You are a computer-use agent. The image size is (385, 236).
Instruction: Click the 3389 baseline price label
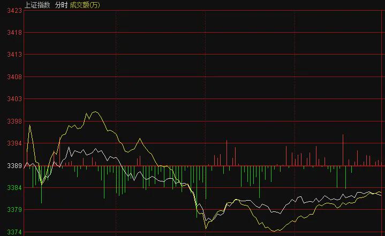tap(14, 166)
